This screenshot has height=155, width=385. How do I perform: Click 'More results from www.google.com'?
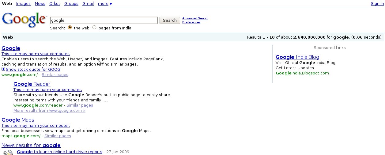point(49,111)
